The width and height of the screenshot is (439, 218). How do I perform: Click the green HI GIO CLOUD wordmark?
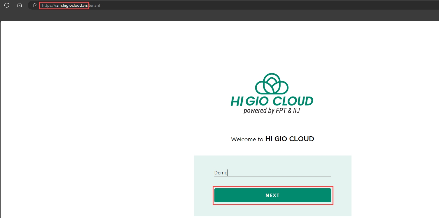[272, 101]
